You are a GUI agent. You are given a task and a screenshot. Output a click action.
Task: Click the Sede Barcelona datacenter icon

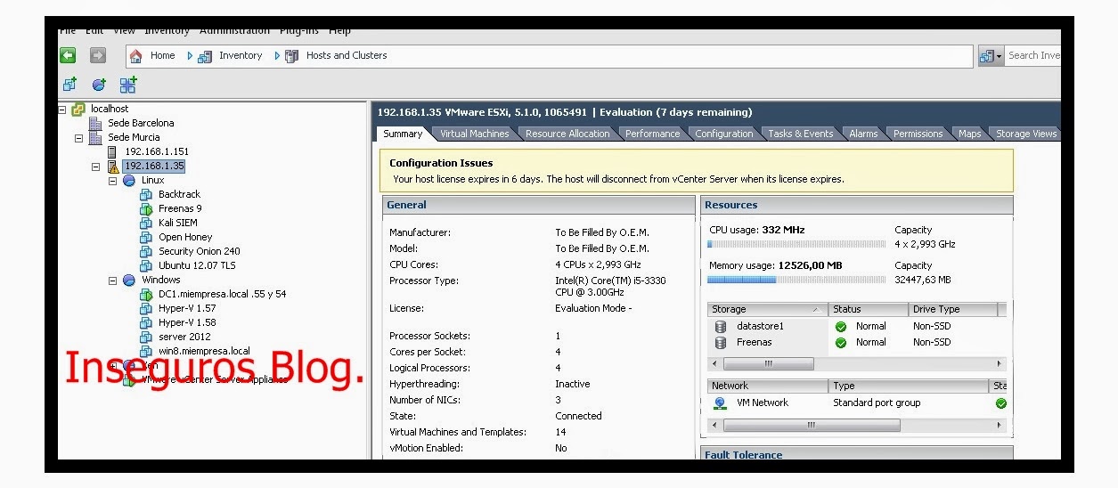(x=95, y=123)
